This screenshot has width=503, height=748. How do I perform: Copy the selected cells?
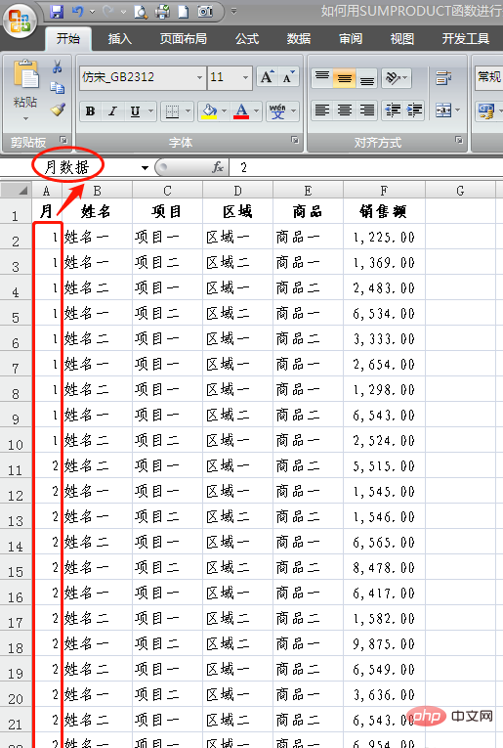pyautogui.click(x=58, y=88)
